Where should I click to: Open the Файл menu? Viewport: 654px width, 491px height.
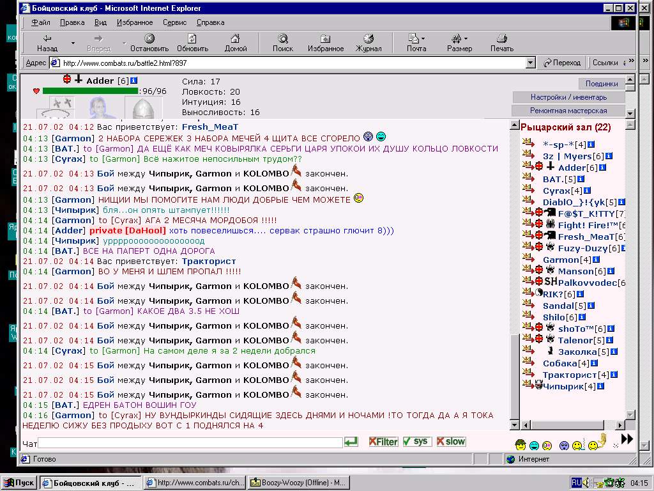tap(40, 22)
